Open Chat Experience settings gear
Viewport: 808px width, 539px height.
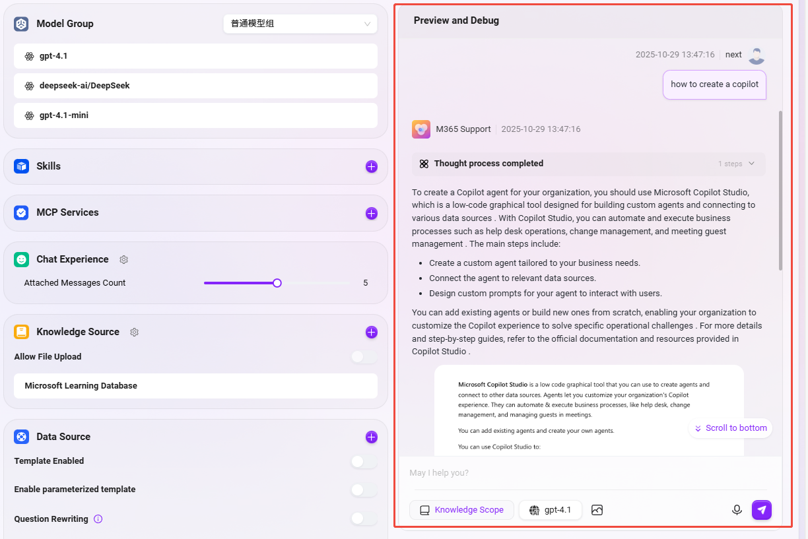tap(123, 260)
